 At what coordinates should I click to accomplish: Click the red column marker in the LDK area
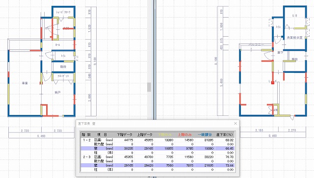[x=273, y=83]
